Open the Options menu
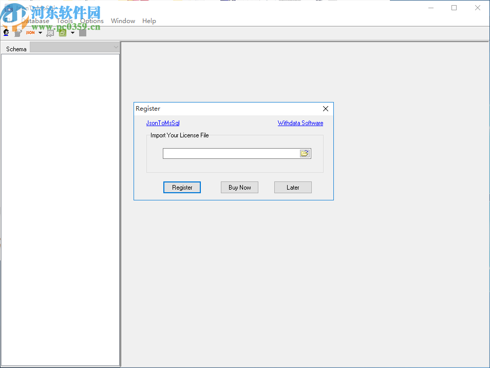The width and height of the screenshot is (490, 368). [91, 21]
